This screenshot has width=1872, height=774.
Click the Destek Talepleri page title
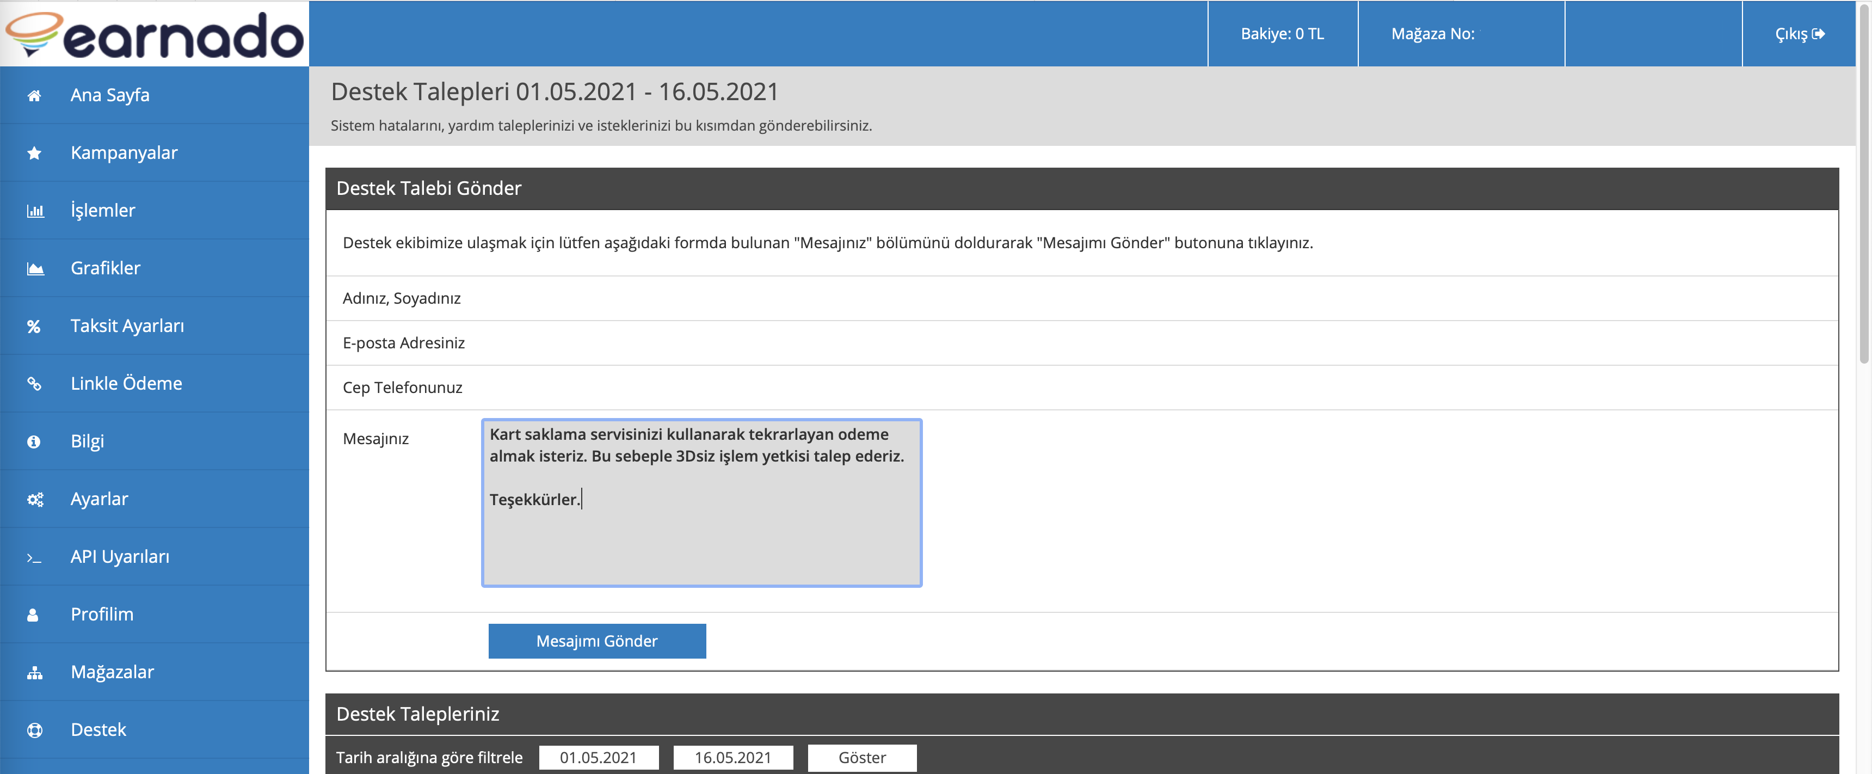(x=555, y=91)
